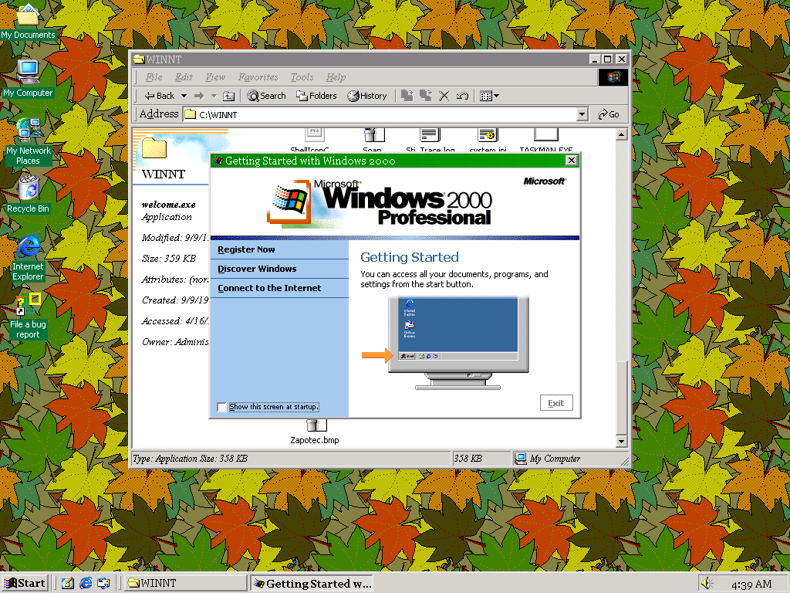Click the Move To toolbar icon
The height and width of the screenshot is (593, 790).
pos(407,96)
